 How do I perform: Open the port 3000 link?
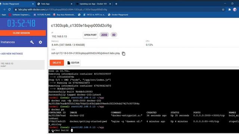(104, 35)
